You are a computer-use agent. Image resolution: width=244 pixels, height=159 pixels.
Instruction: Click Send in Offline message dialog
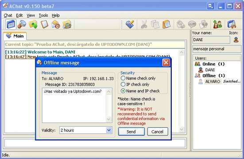coord(132,132)
